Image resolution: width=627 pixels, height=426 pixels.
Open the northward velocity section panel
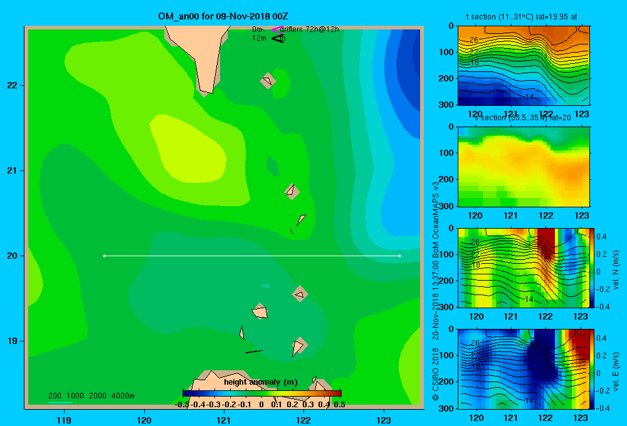[x=524, y=268]
